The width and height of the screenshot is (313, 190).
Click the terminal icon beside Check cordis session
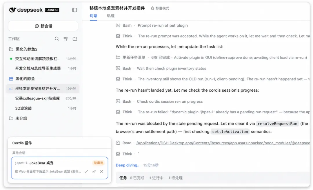118,102
